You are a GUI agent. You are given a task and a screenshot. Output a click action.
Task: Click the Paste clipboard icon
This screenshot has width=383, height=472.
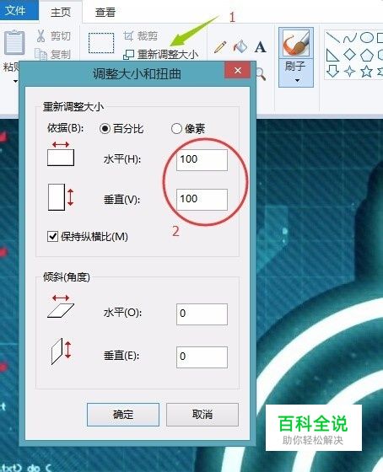click(x=14, y=42)
